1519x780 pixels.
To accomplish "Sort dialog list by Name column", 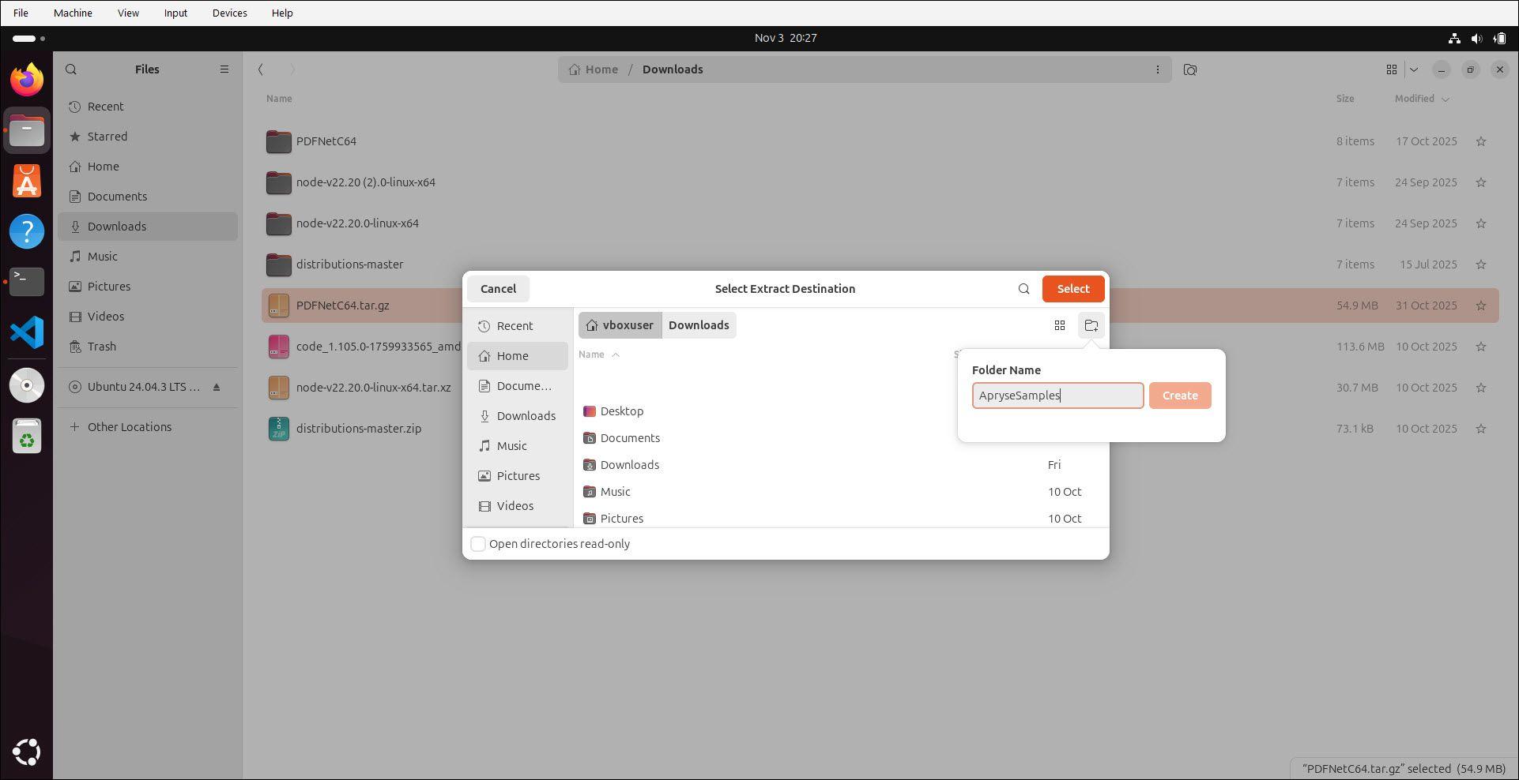I will [x=591, y=354].
